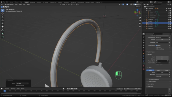Expand the Start & End Mapping panel
Screen dimensions: 172x97
pyautogui.click(x=153, y=79)
